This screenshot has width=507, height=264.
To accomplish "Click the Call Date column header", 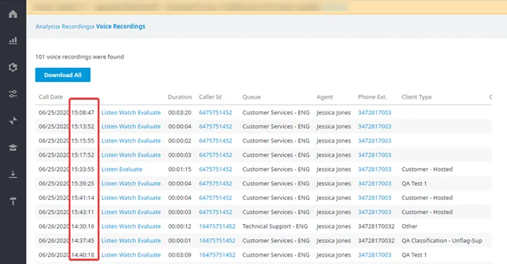I will click(51, 97).
